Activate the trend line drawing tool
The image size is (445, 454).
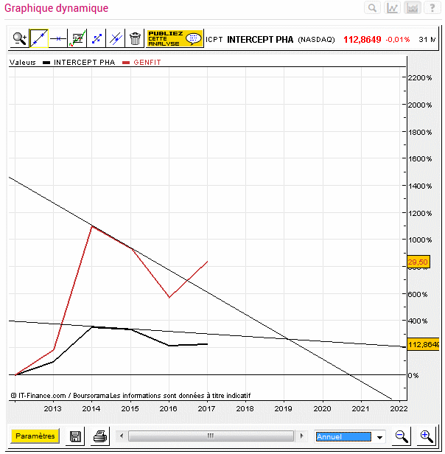point(39,38)
